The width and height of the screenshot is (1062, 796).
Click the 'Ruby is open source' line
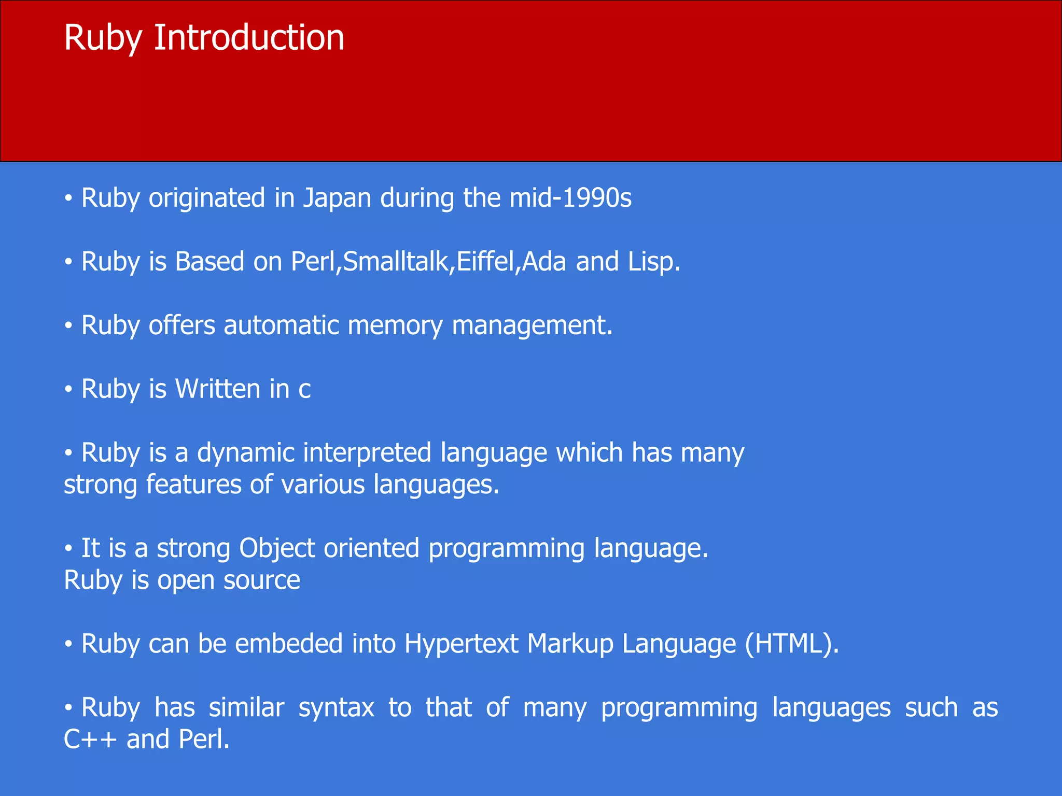(182, 580)
